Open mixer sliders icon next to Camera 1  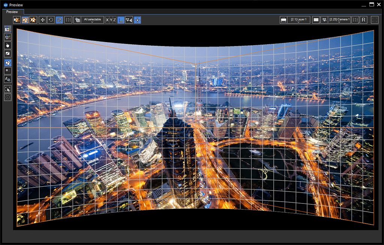(355, 20)
